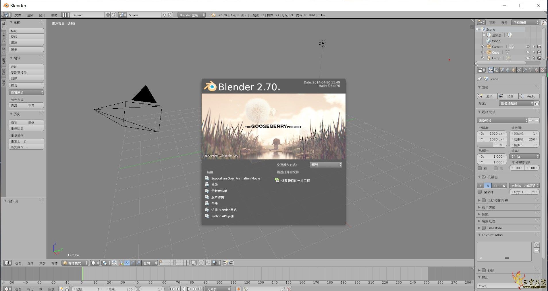Select the translate manipulator arrow
The width and height of the screenshot is (548, 291).
[x=127, y=263]
